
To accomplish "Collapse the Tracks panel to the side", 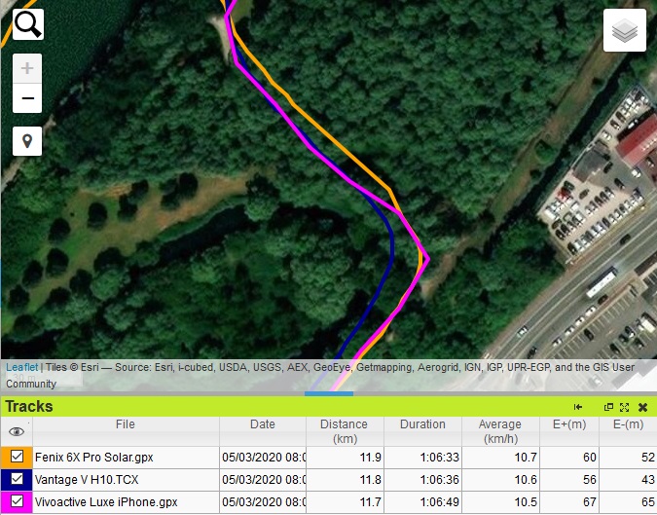I will point(578,407).
